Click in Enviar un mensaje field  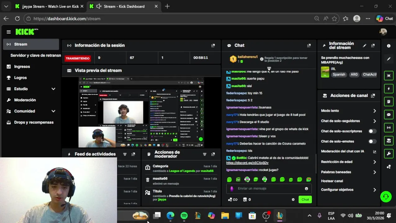269,189
